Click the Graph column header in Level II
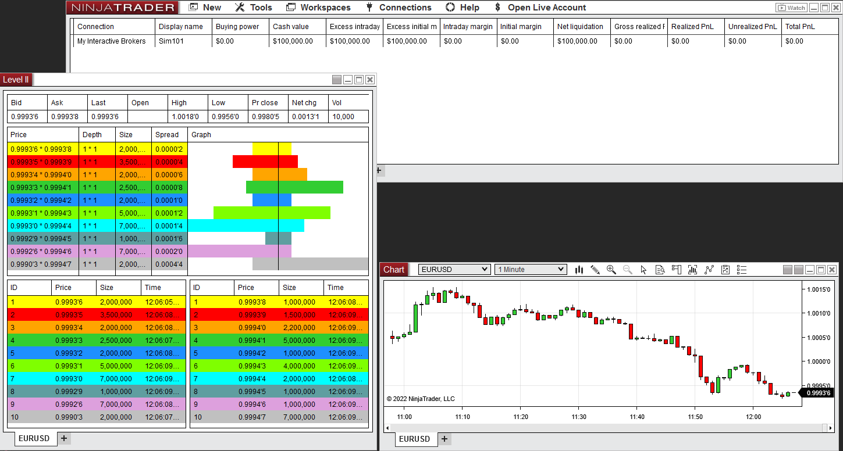 tap(278, 135)
